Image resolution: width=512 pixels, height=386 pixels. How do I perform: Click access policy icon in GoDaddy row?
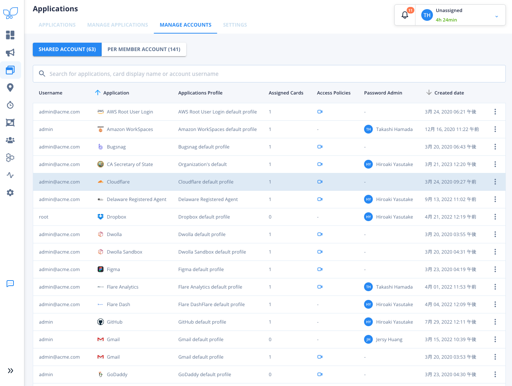320,374
